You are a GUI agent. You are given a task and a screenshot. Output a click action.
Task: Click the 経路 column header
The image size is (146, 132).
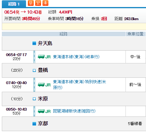tap(64, 34)
